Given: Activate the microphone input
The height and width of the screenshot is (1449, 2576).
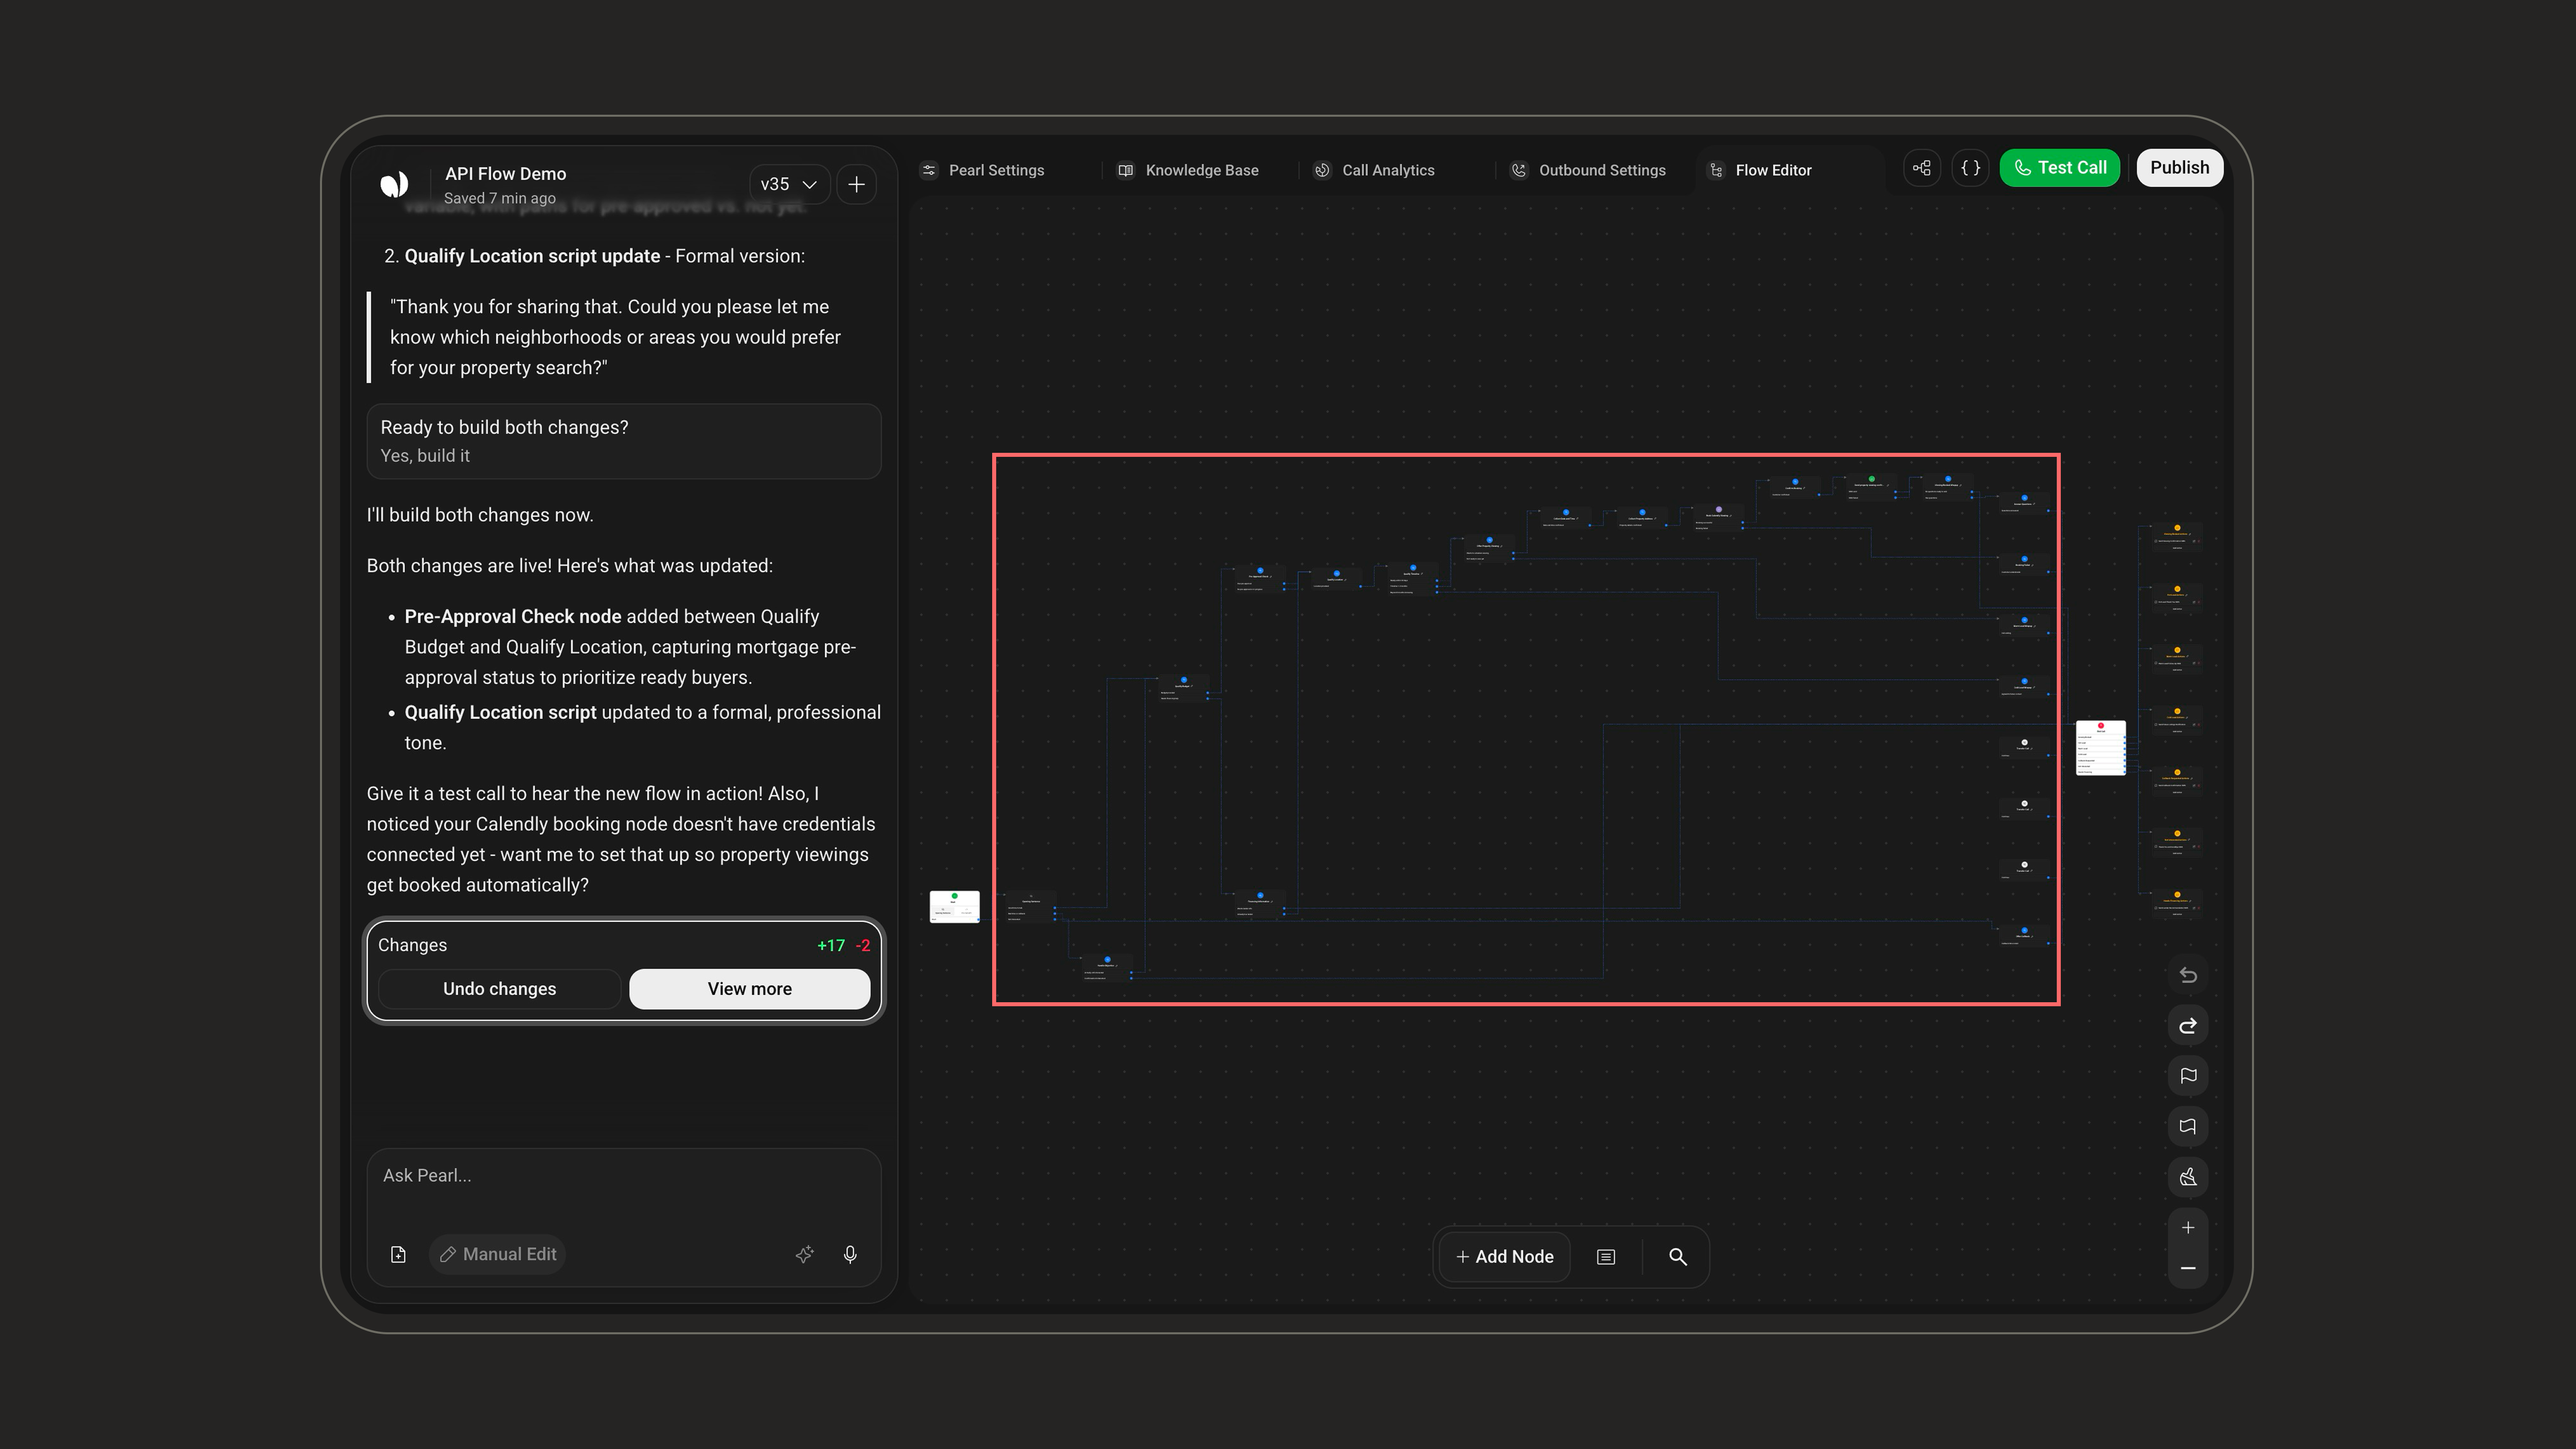Looking at the screenshot, I should tap(850, 1254).
